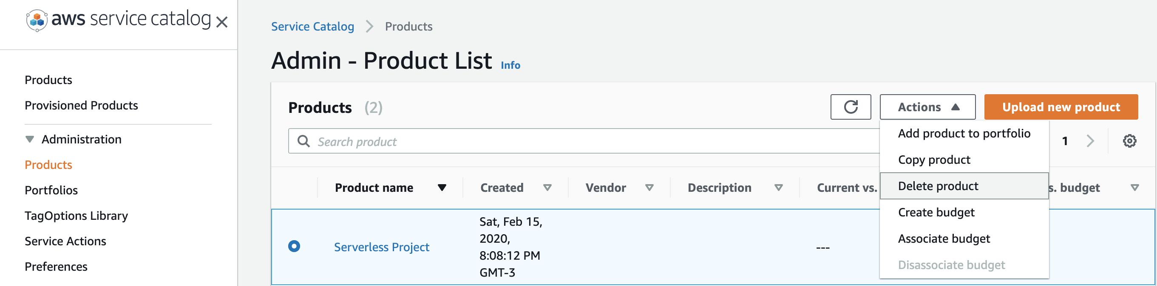1157x286 pixels.
Task: Open the orange Products link under Administration
Action: click(x=48, y=165)
